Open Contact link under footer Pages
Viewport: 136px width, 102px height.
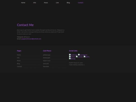tap(19, 66)
